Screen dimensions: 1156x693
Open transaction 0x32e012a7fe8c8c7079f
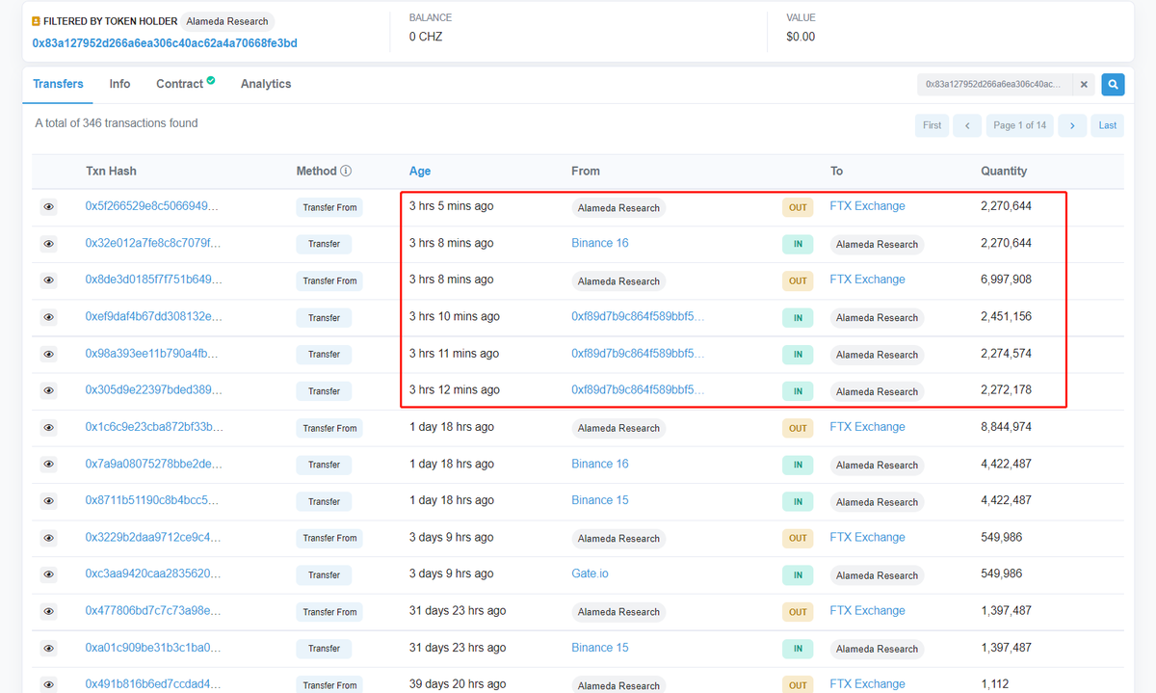(153, 243)
